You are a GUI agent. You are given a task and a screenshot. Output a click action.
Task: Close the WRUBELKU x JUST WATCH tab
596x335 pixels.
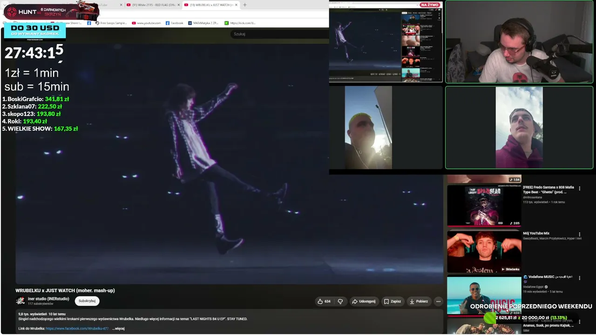click(x=236, y=5)
